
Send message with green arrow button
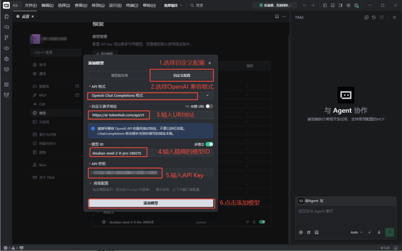[x=389, y=232]
